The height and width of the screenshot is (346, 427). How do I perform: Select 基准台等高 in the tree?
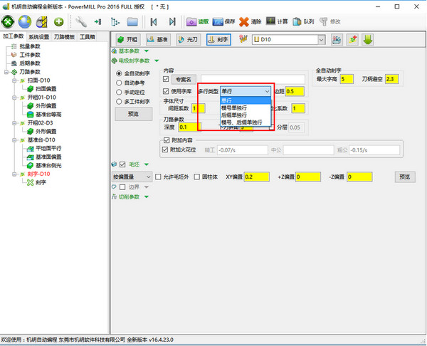(48, 113)
